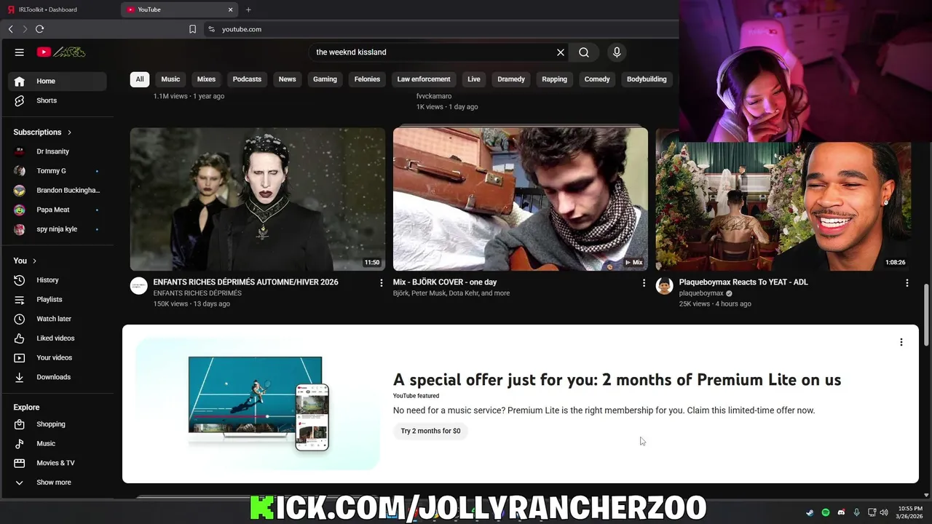Go back in the browser
This screenshot has height=524, width=932.
(10, 29)
